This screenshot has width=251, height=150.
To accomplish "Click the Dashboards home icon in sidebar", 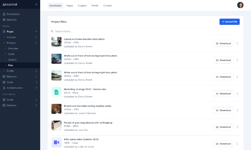I will pos(4,14).
